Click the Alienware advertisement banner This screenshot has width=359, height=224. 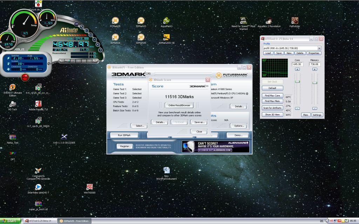point(216,147)
